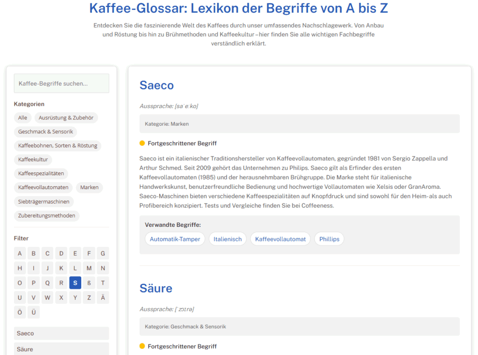Select Kaffeebohnen, Sorten & Röstung category
478x355 pixels.
tap(57, 146)
